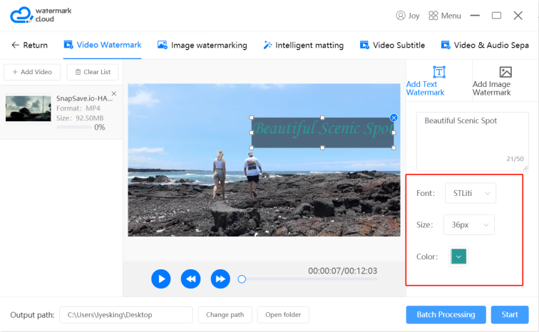The height and width of the screenshot is (332, 539).
Task: Click the 00:00:07/00:12:03 timecode
Action: point(342,271)
